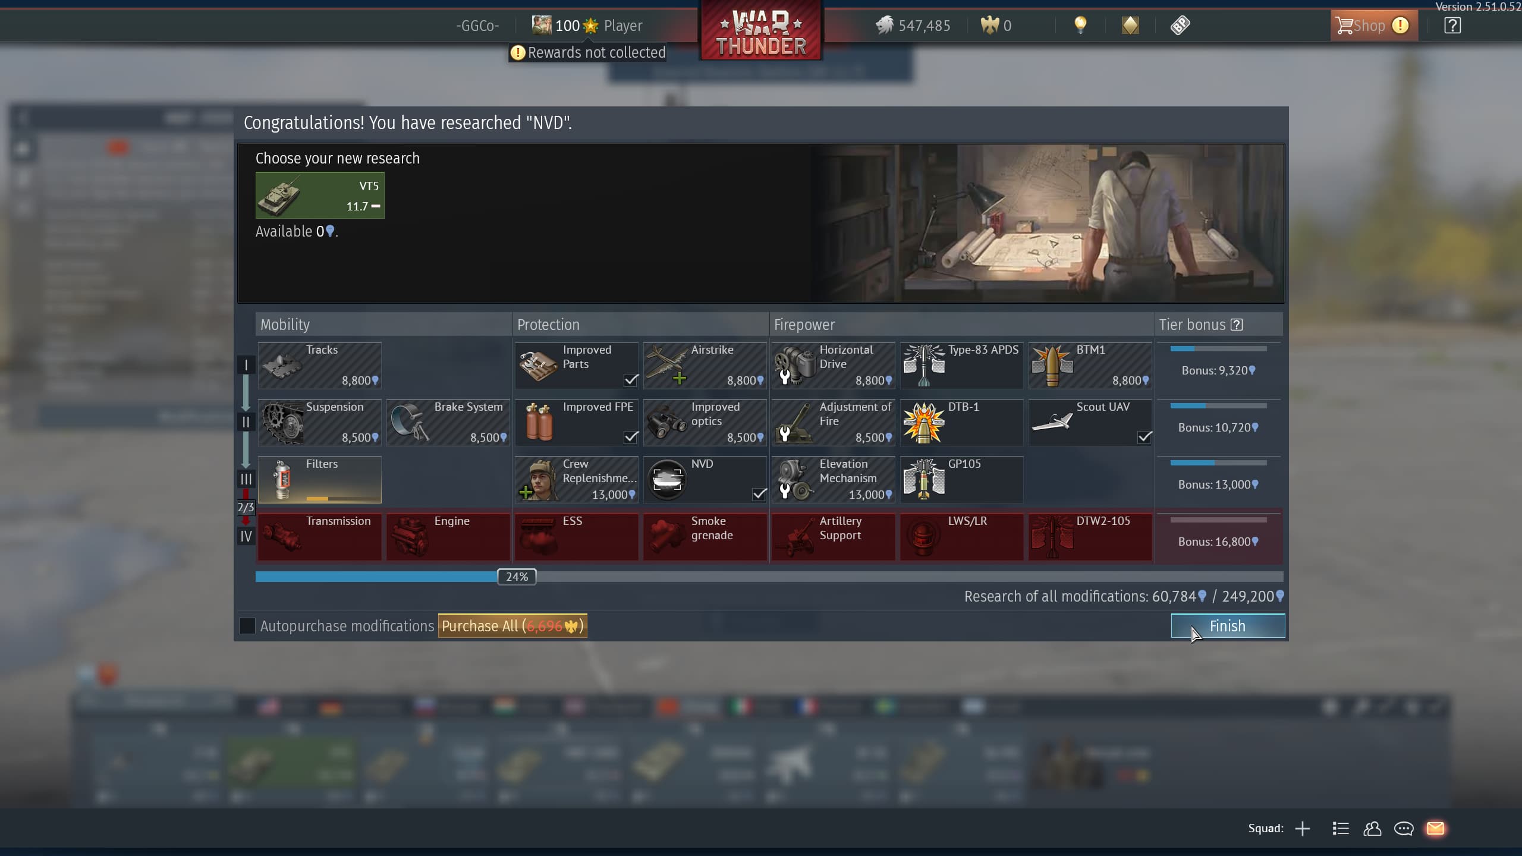Image resolution: width=1522 pixels, height=856 pixels.
Task: Enable Autopurchase modifications
Action: (247, 625)
